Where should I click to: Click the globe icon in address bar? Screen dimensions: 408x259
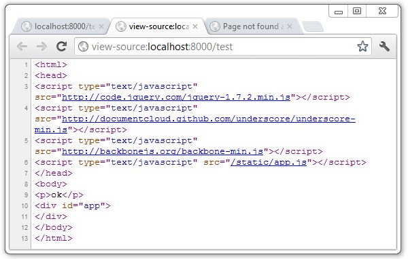[83, 47]
